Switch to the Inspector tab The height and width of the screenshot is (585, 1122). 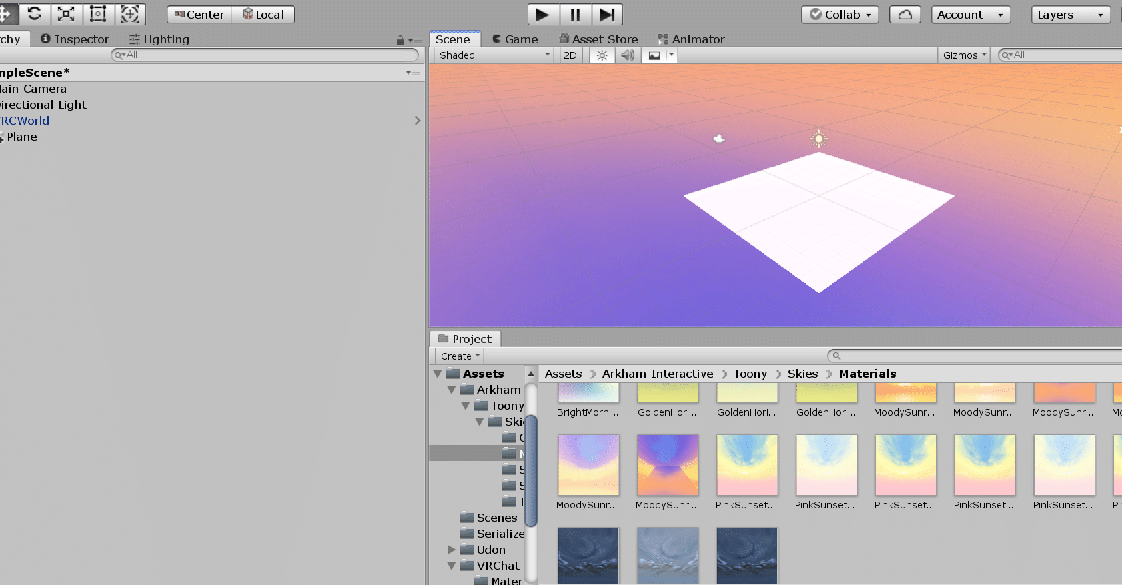[75, 39]
